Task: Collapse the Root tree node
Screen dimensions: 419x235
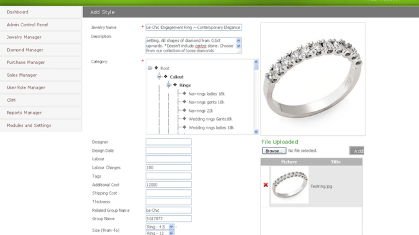Action: (150, 68)
